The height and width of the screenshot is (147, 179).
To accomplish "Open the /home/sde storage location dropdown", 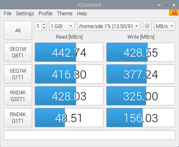I will click(109, 26).
